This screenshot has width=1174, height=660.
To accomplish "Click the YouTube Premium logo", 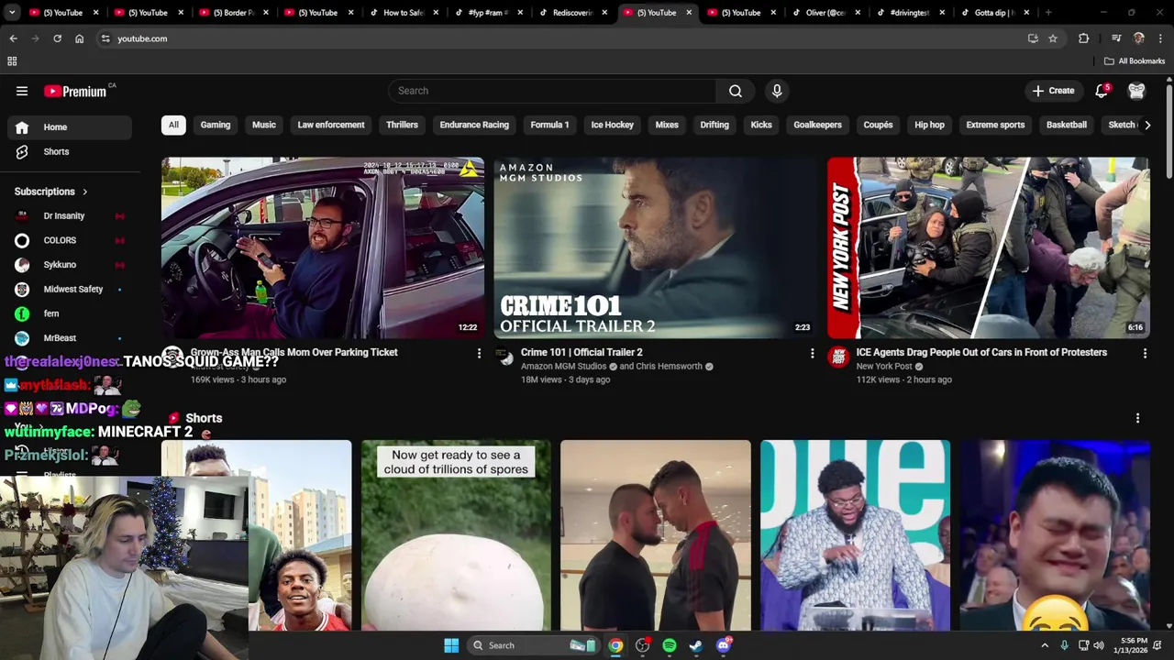I will (75, 91).
